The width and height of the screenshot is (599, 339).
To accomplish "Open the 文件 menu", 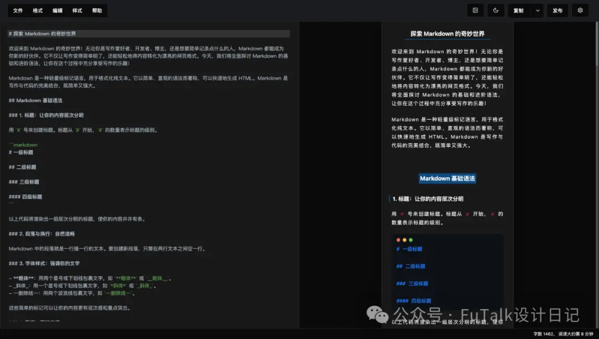I will point(18,11).
